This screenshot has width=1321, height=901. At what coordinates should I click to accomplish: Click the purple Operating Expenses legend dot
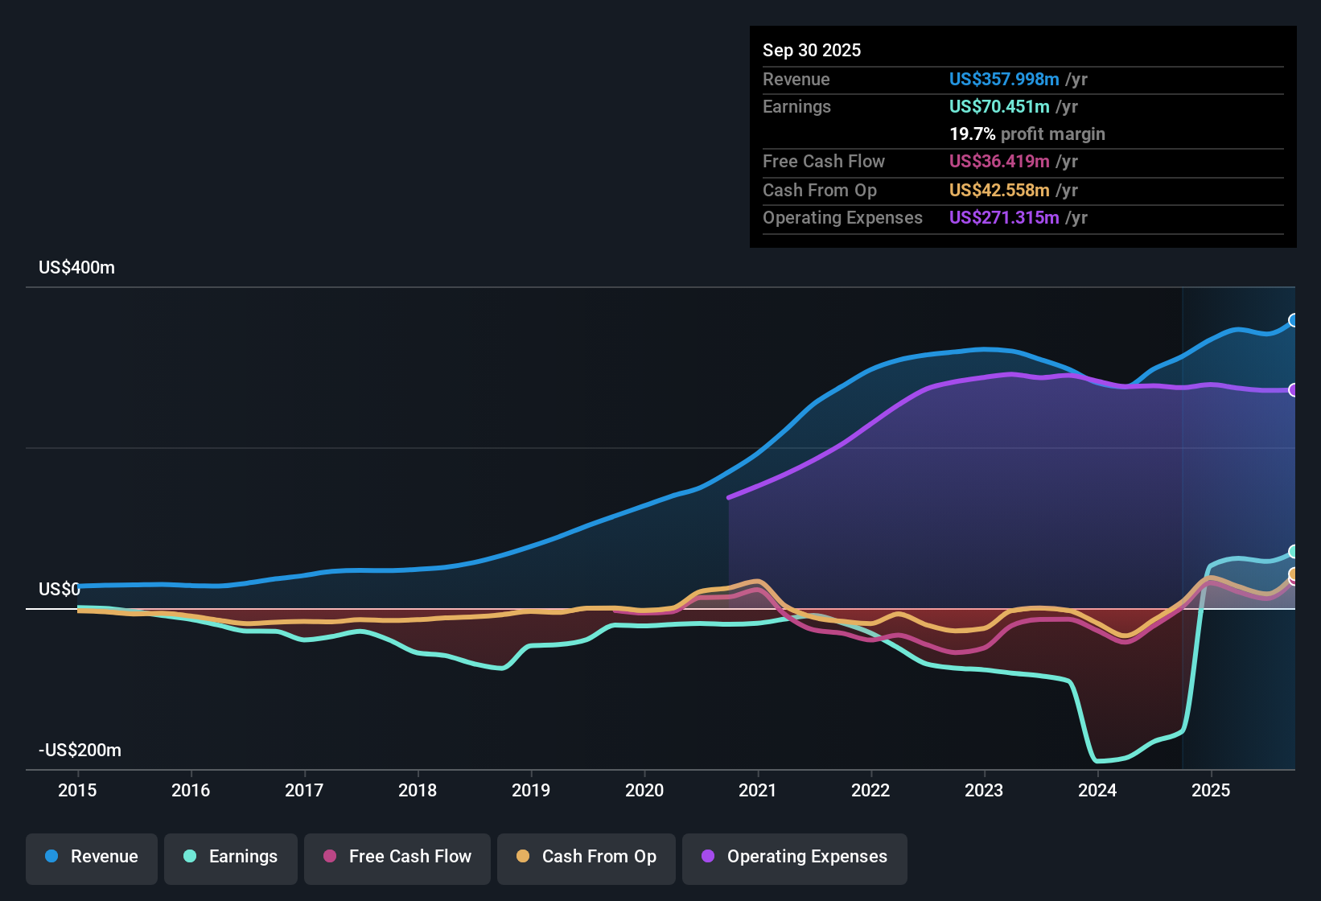coord(706,857)
